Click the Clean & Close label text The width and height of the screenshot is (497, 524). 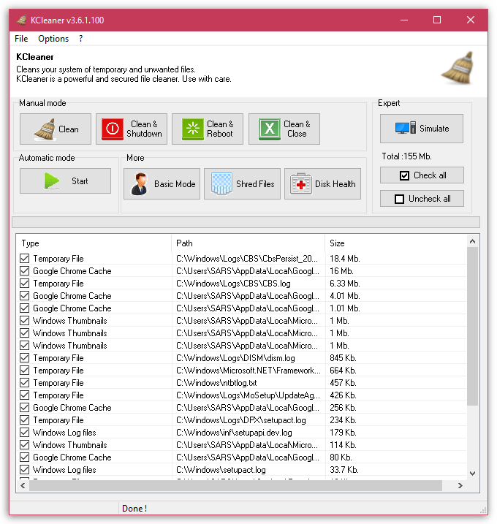click(297, 129)
